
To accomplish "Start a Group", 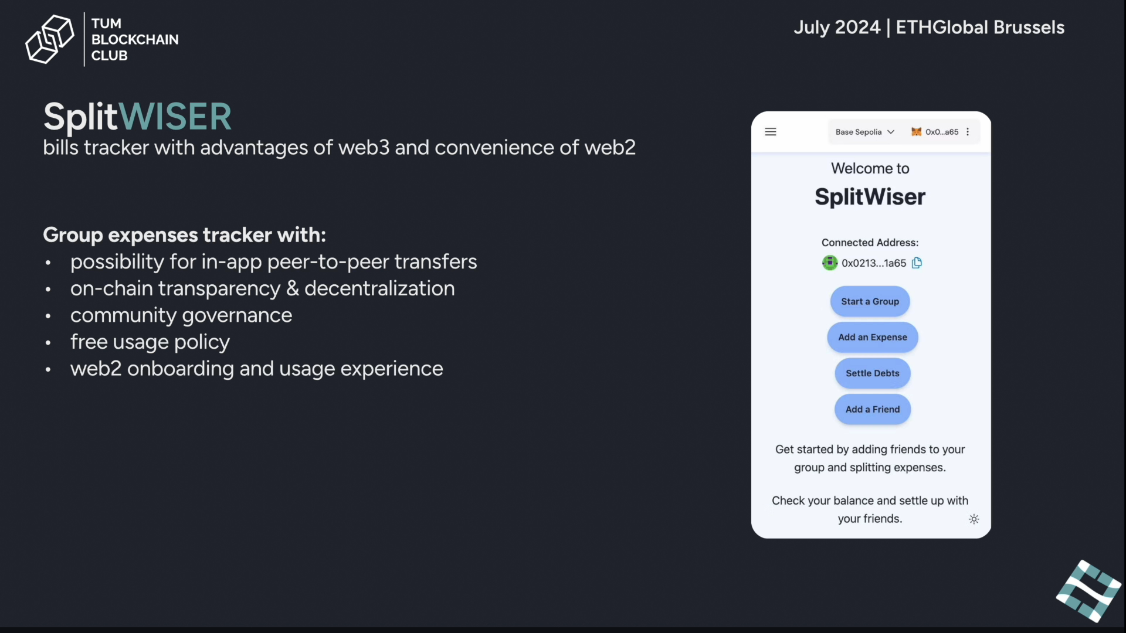I will coord(870,301).
